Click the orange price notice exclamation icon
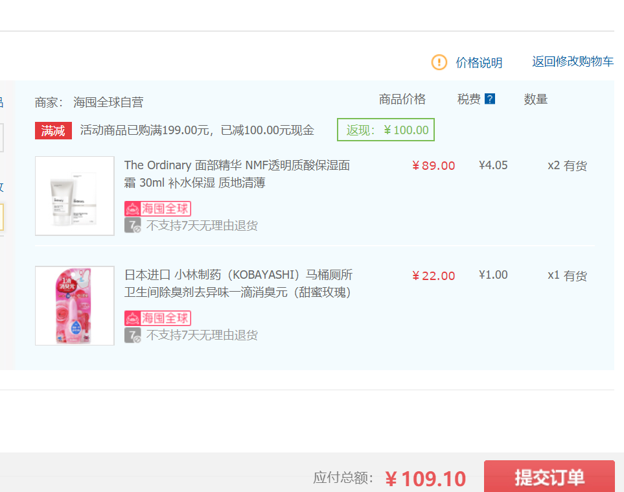Screen dimensions: 624x492 click(439, 62)
